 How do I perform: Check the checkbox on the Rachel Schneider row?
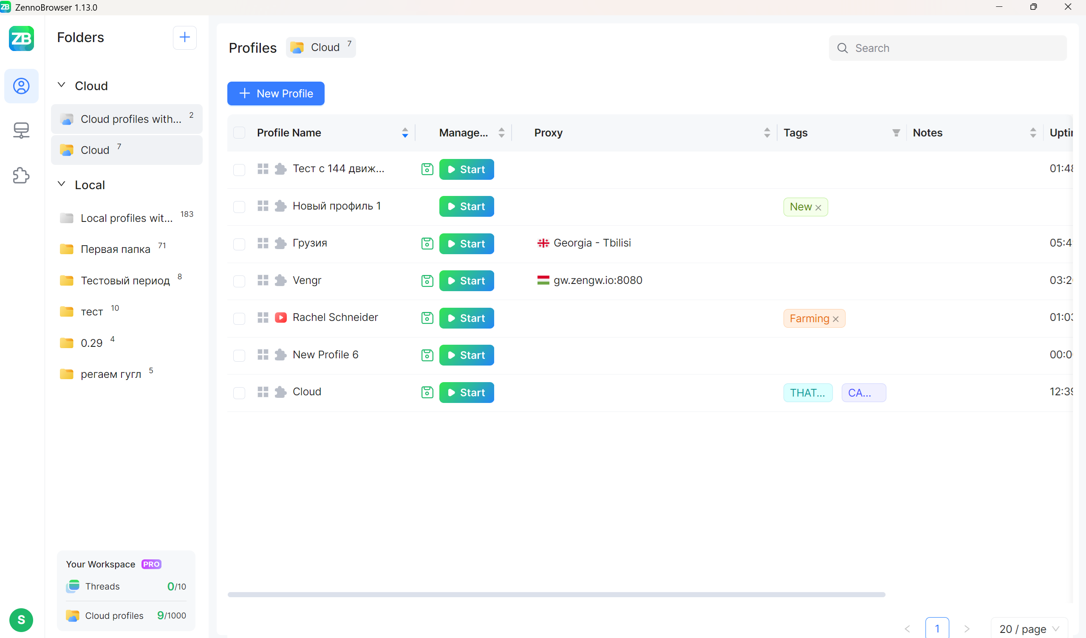239,319
